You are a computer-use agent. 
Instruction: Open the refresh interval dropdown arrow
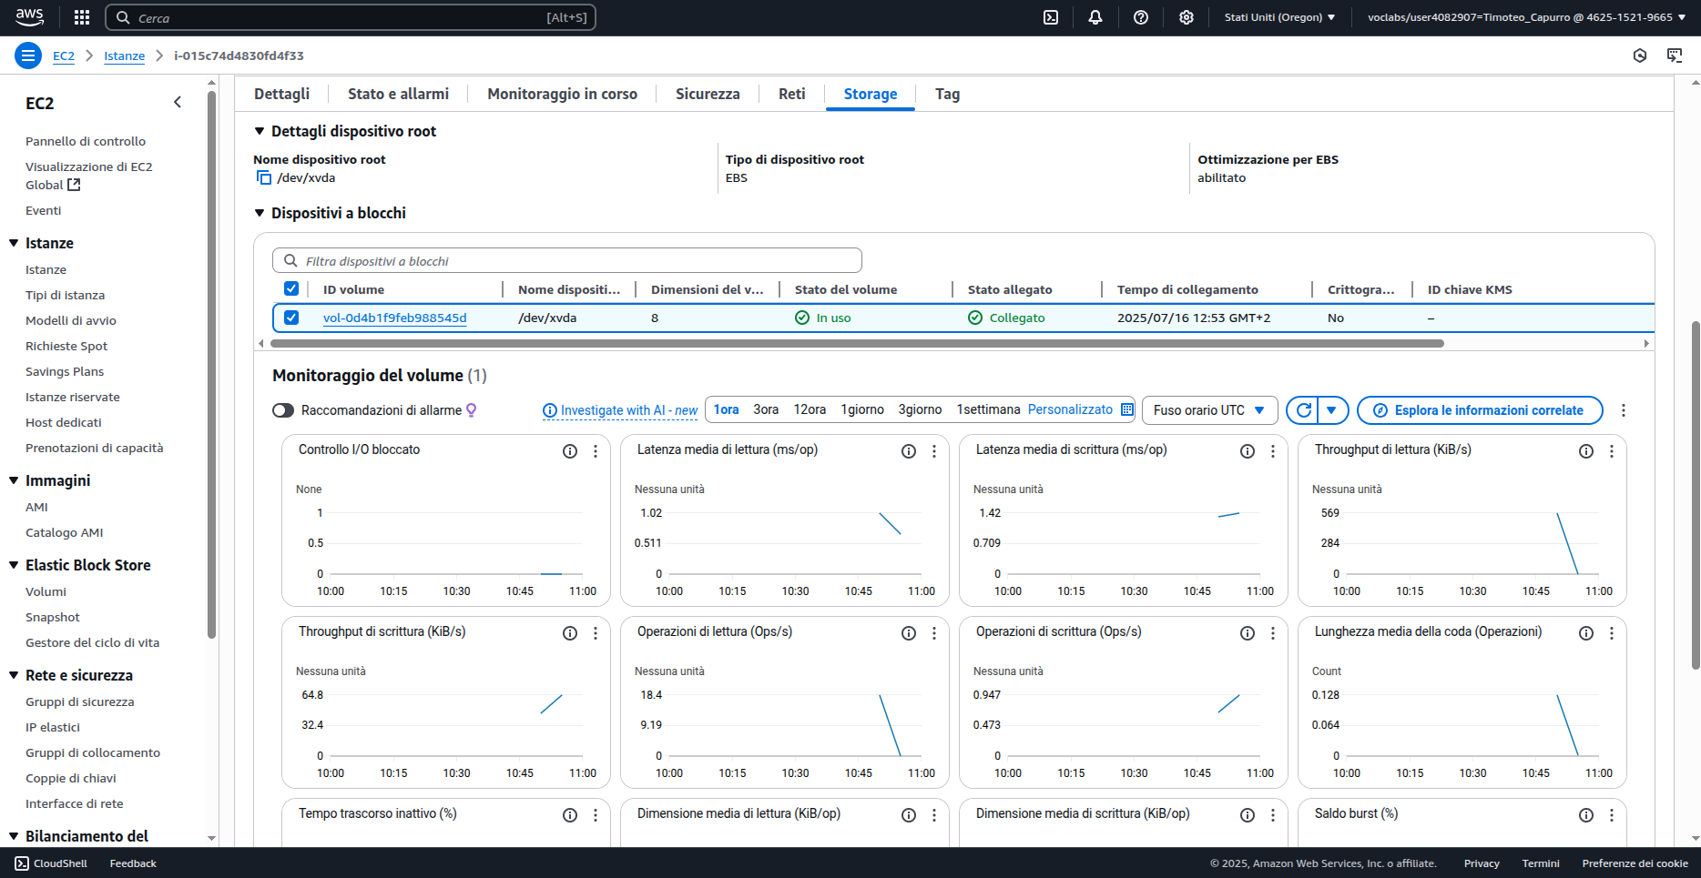[x=1332, y=410]
